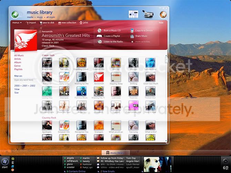Screen dimensions: 231x173
Task: Select the Club Nation album
Action: 133,107
